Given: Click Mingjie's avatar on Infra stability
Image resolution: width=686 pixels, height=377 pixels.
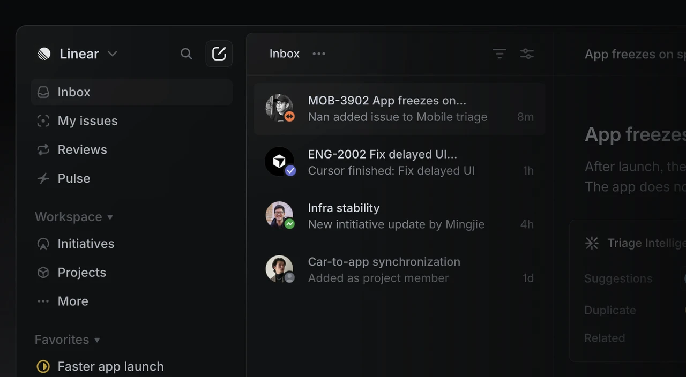Looking at the screenshot, I should point(279,215).
